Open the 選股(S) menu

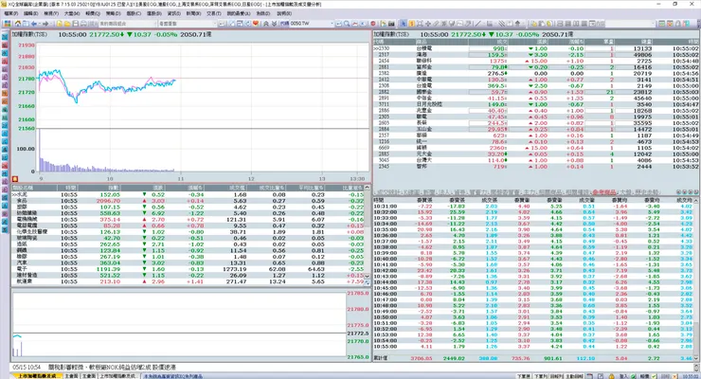154,13
